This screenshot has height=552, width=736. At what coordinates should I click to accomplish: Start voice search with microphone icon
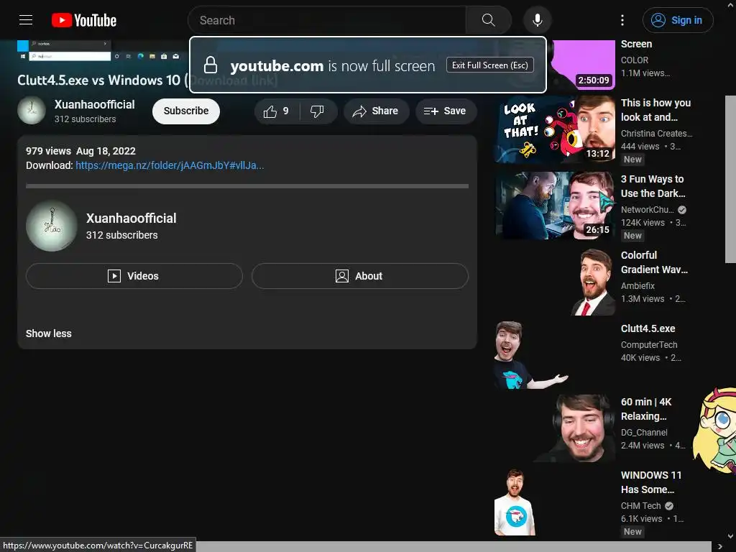tap(538, 20)
